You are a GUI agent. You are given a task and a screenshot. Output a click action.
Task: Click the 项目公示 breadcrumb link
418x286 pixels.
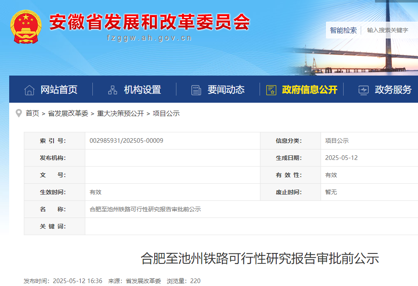tap(166, 114)
